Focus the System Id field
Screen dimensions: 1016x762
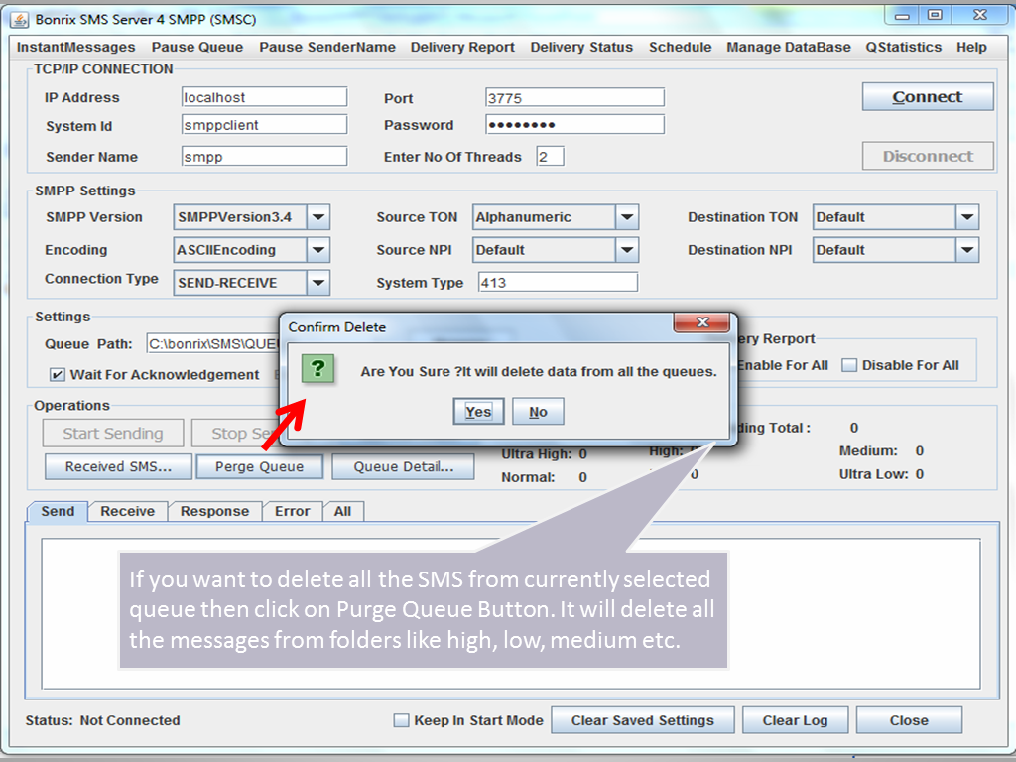pyautogui.click(x=264, y=124)
